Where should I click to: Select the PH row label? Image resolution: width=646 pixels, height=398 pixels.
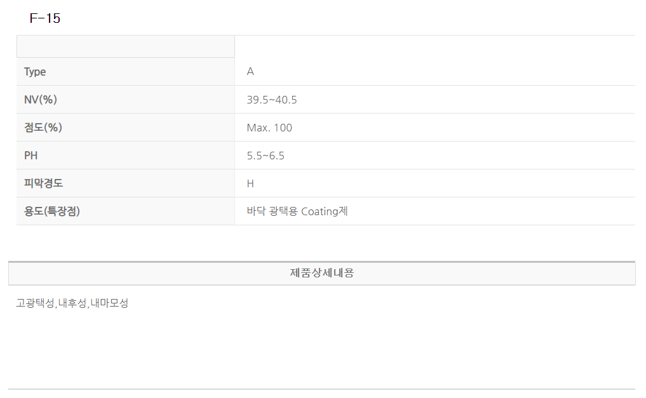31,156
